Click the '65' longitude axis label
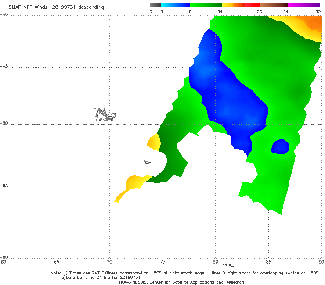This screenshot has height=285, width=325. (57, 262)
